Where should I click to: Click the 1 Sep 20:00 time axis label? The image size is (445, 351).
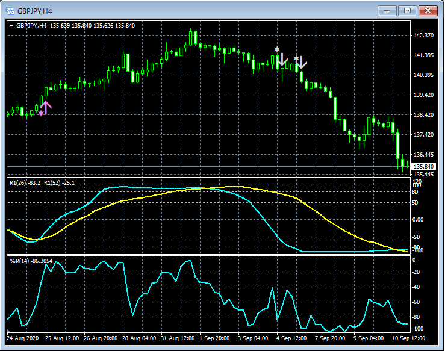214,338
